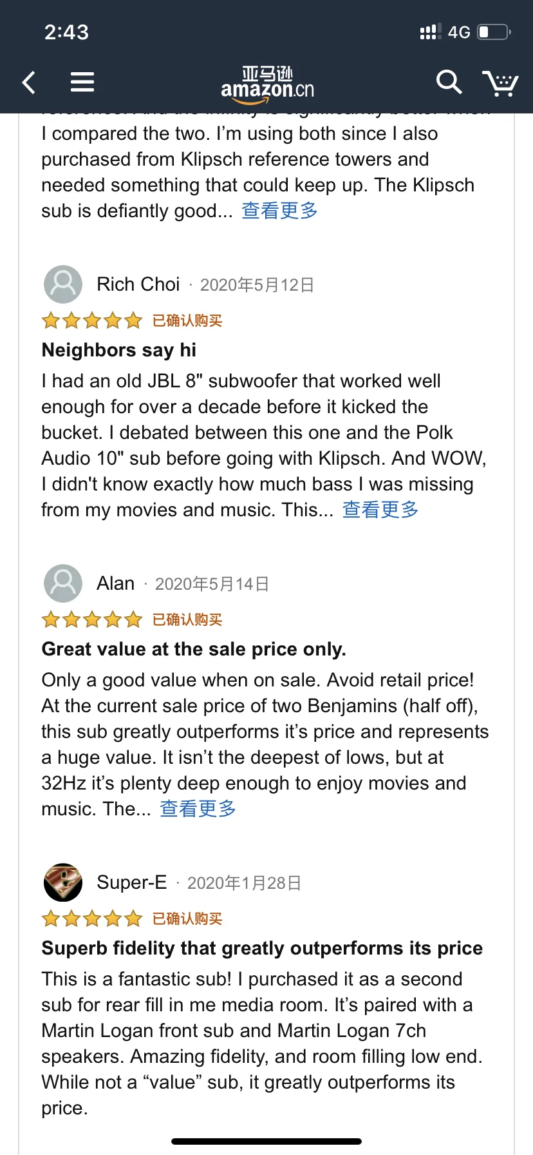Screen dimensions: 533x1155
Task: Tap the Amazon.cn logo
Action: 267,84
